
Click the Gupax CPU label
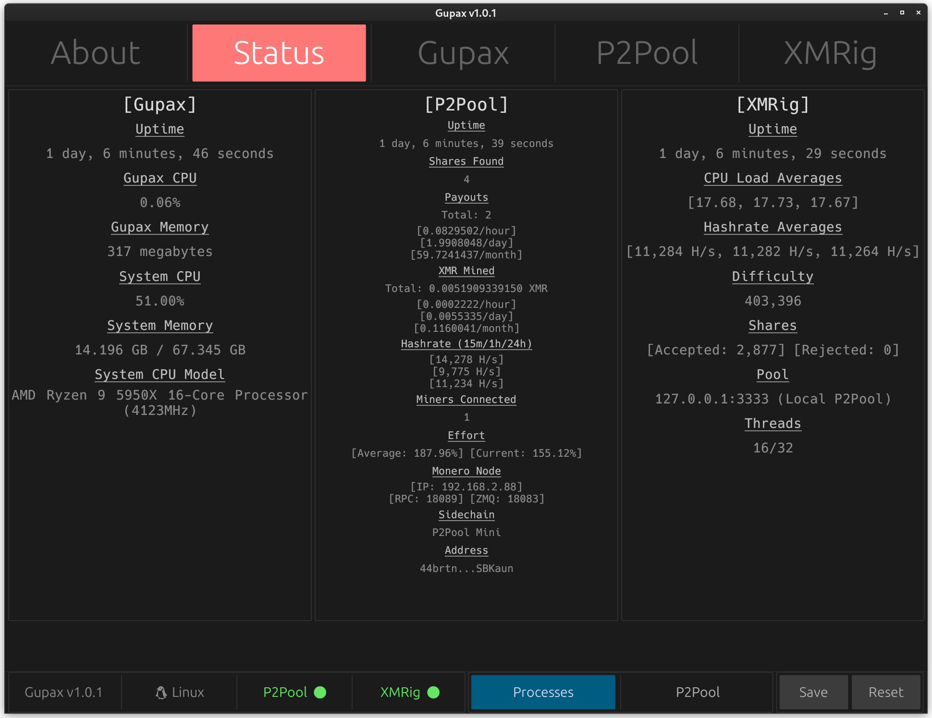click(160, 178)
